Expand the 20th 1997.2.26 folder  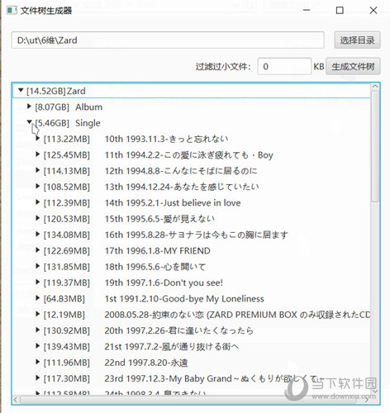(x=38, y=330)
